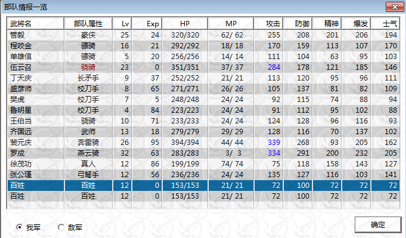Select the 管毅 row

tap(203, 35)
